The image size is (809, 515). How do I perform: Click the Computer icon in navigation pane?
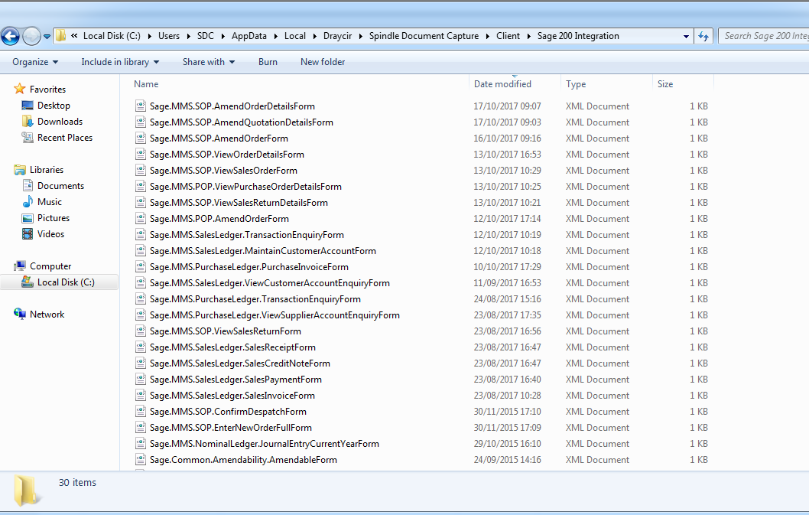click(20, 266)
